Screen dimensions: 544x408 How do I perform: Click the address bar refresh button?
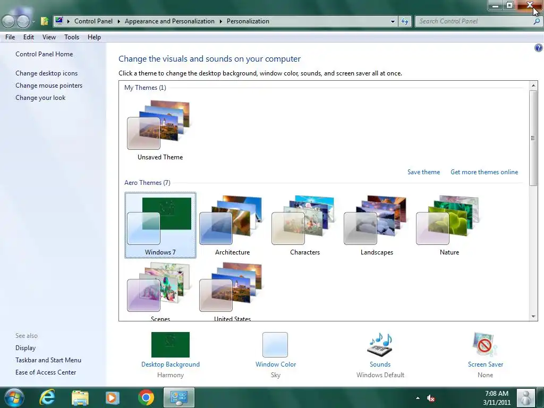(404, 21)
